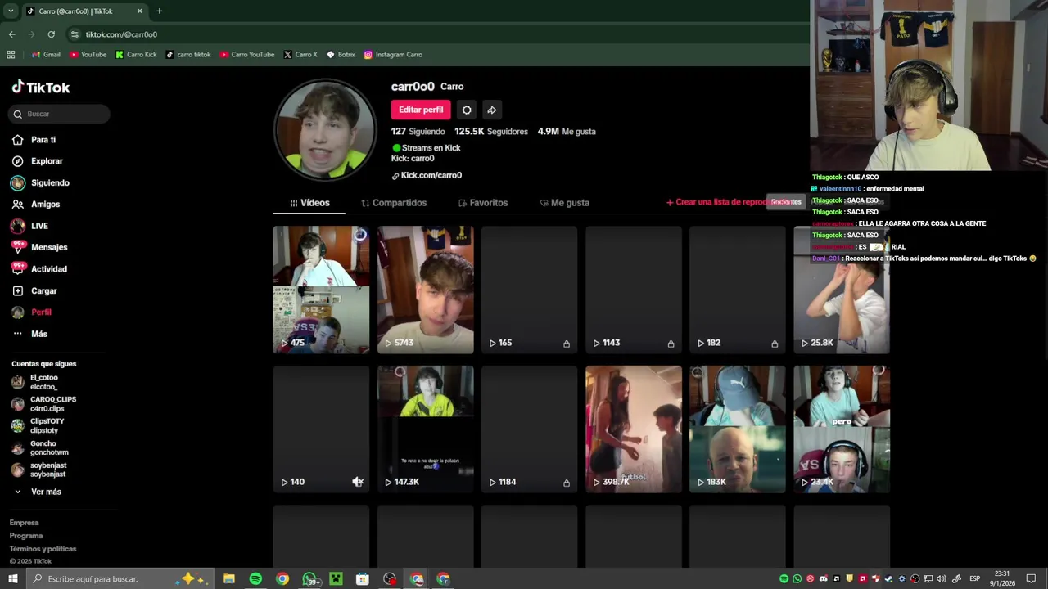The width and height of the screenshot is (1048, 589).
Task: Switch to Favoritos tab
Action: pyautogui.click(x=483, y=203)
